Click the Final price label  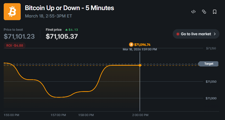point(54,30)
